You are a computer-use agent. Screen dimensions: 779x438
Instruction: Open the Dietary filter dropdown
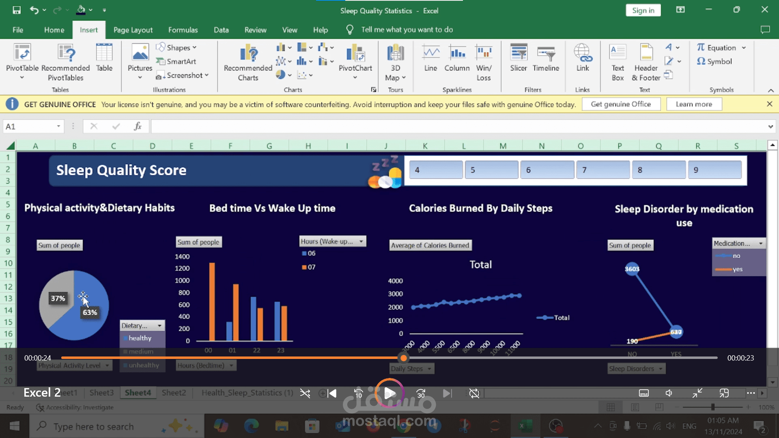click(x=159, y=326)
